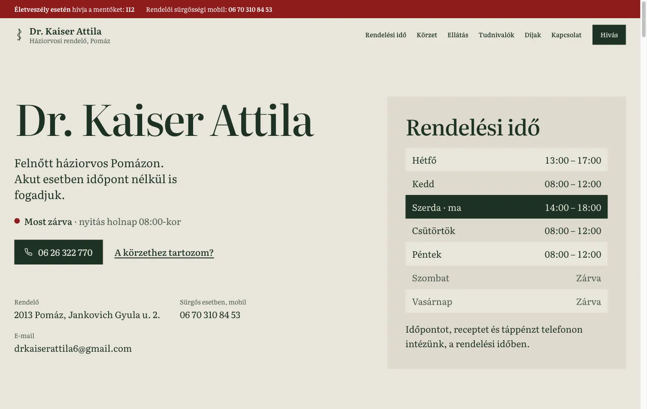
Task: Select Tudnivalók in the top menu
Action: 496,35
